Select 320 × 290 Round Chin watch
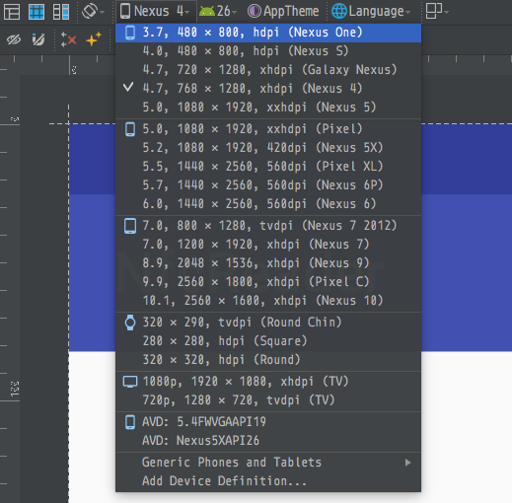The image size is (512, 503). coord(268,323)
